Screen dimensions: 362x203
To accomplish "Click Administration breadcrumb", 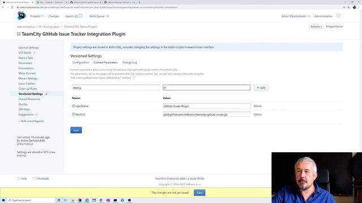I will click(x=26, y=27).
